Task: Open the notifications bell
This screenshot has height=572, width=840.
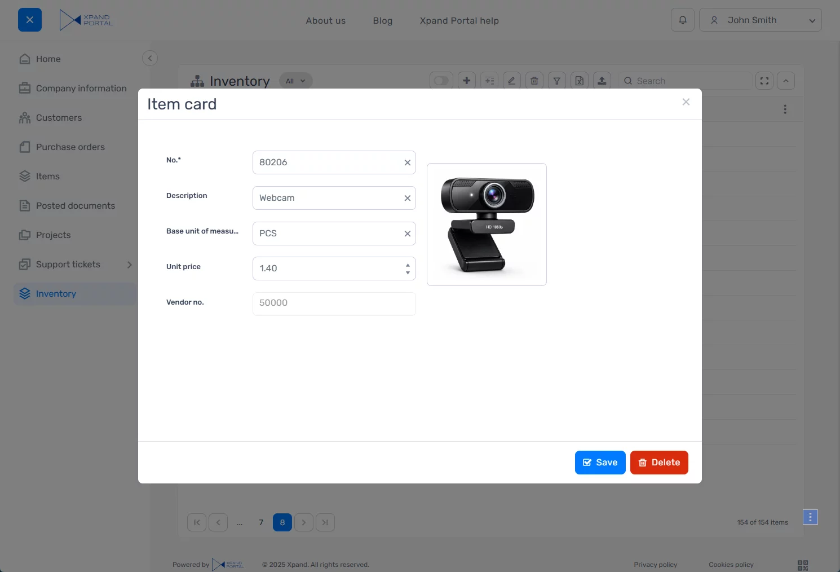Action: click(682, 20)
